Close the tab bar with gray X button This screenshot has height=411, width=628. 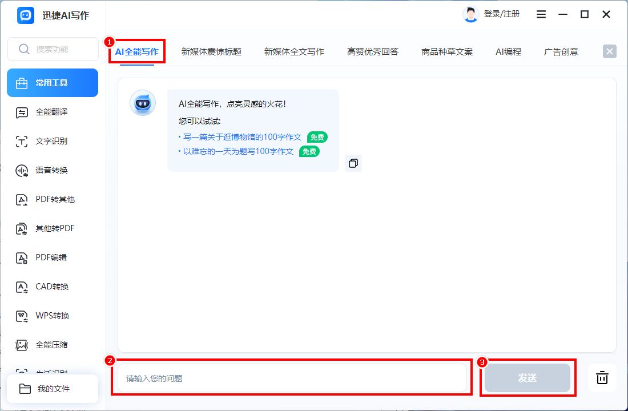tap(610, 51)
